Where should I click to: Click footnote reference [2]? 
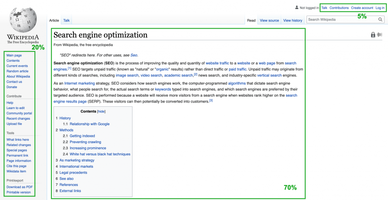(196, 74)
